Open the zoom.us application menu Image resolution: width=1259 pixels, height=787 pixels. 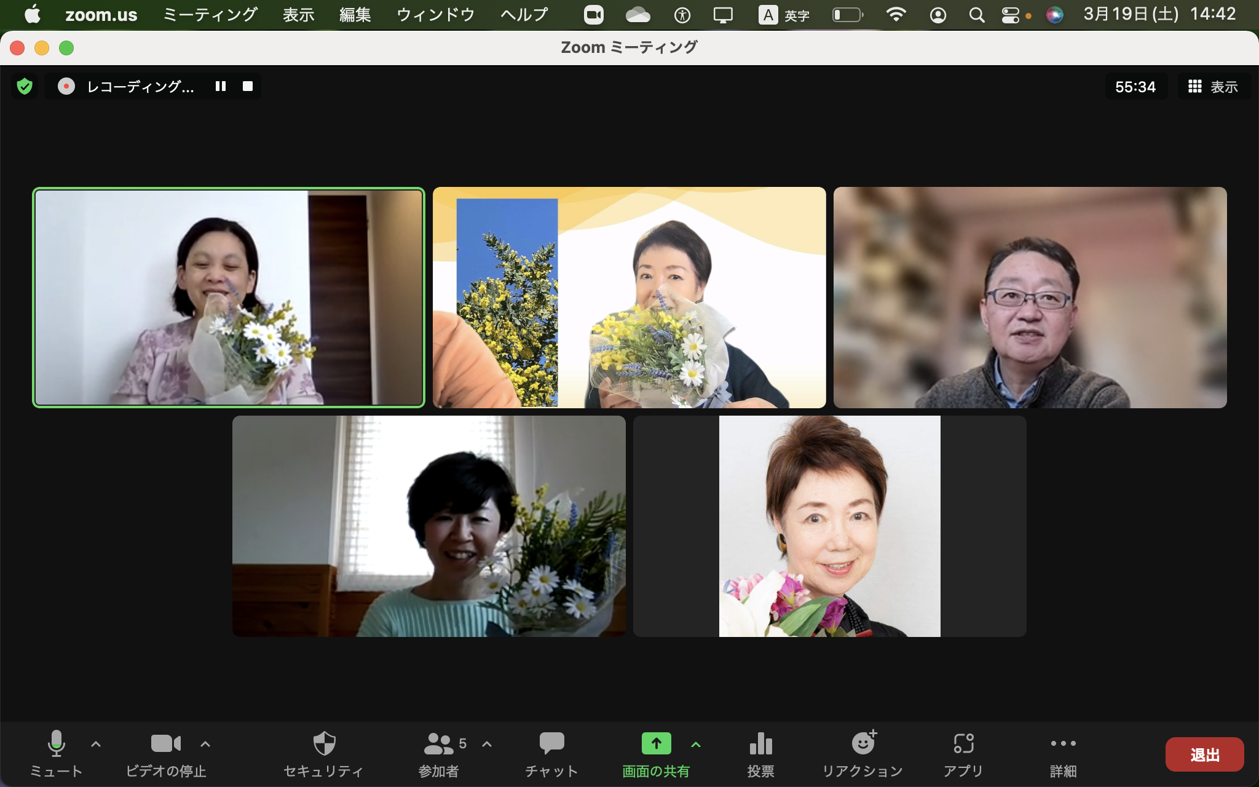click(x=101, y=15)
